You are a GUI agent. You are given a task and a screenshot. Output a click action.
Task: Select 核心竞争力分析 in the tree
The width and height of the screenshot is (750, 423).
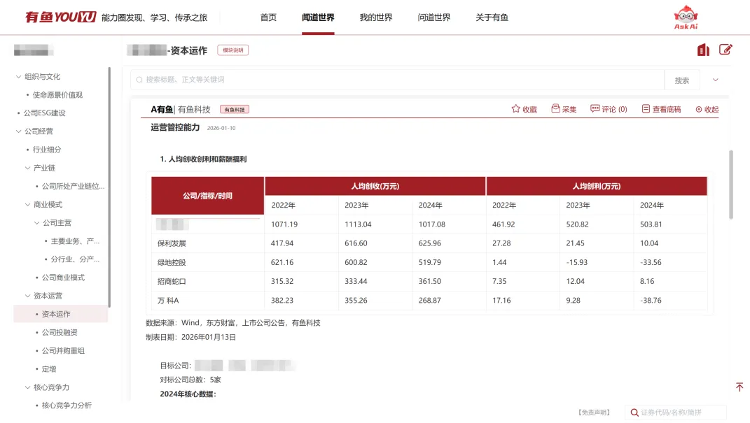tap(67, 406)
